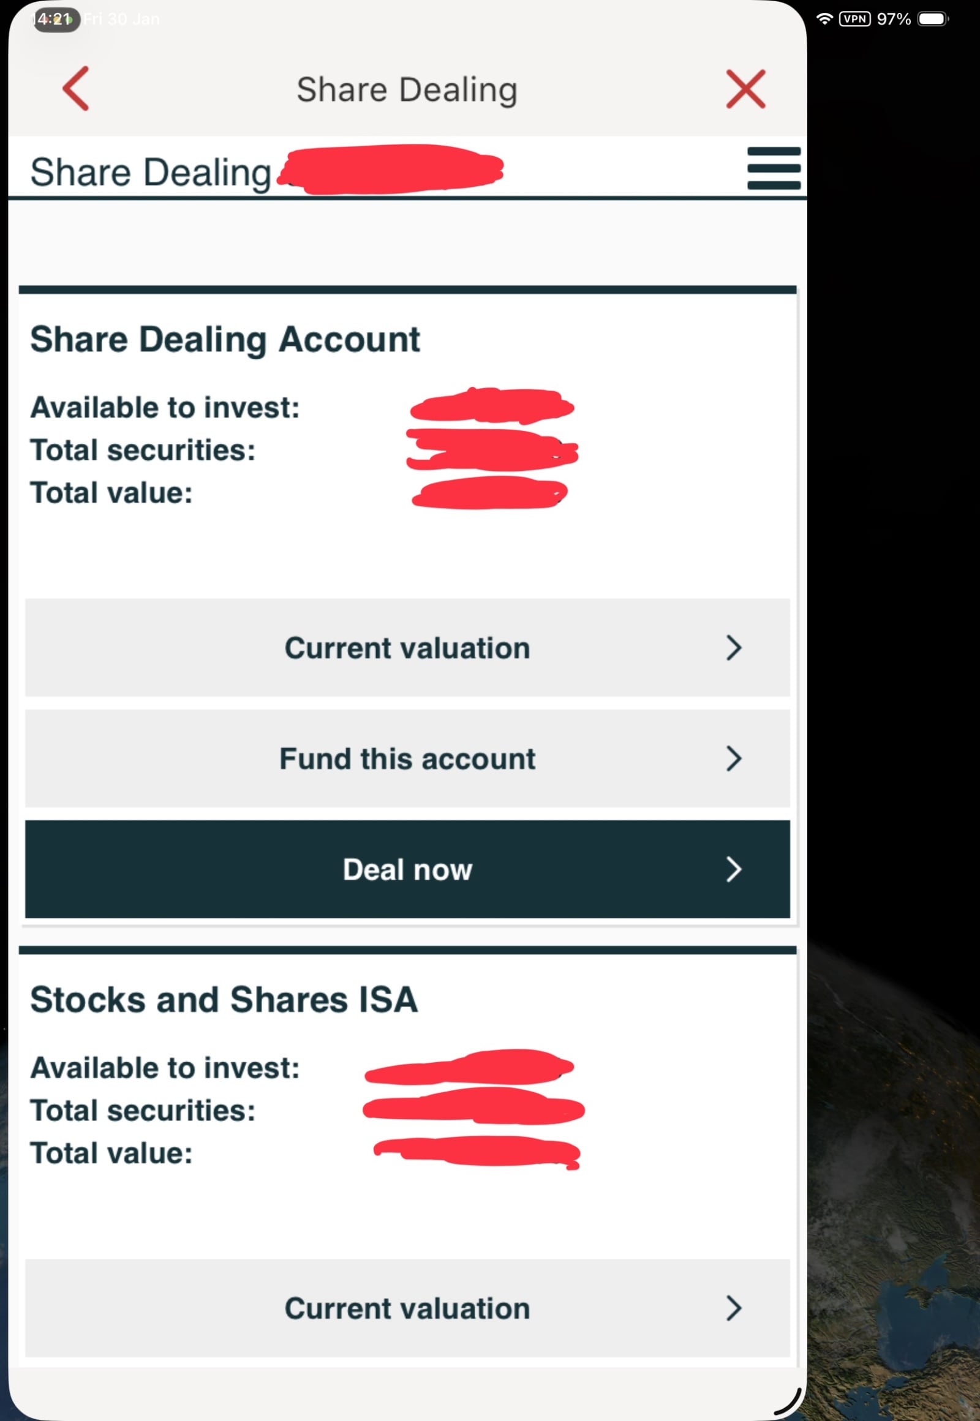Image resolution: width=980 pixels, height=1421 pixels.
Task: Tap the Stocks and Shares ISA heading
Action: click(224, 999)
